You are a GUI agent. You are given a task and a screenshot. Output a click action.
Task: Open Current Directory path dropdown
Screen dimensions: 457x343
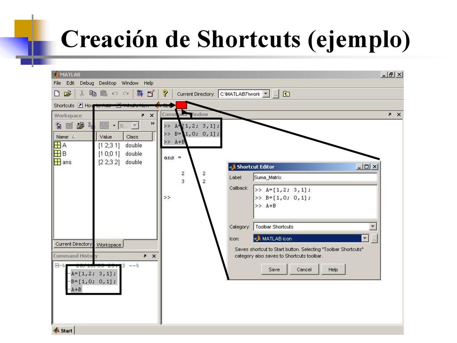[266, 94]
